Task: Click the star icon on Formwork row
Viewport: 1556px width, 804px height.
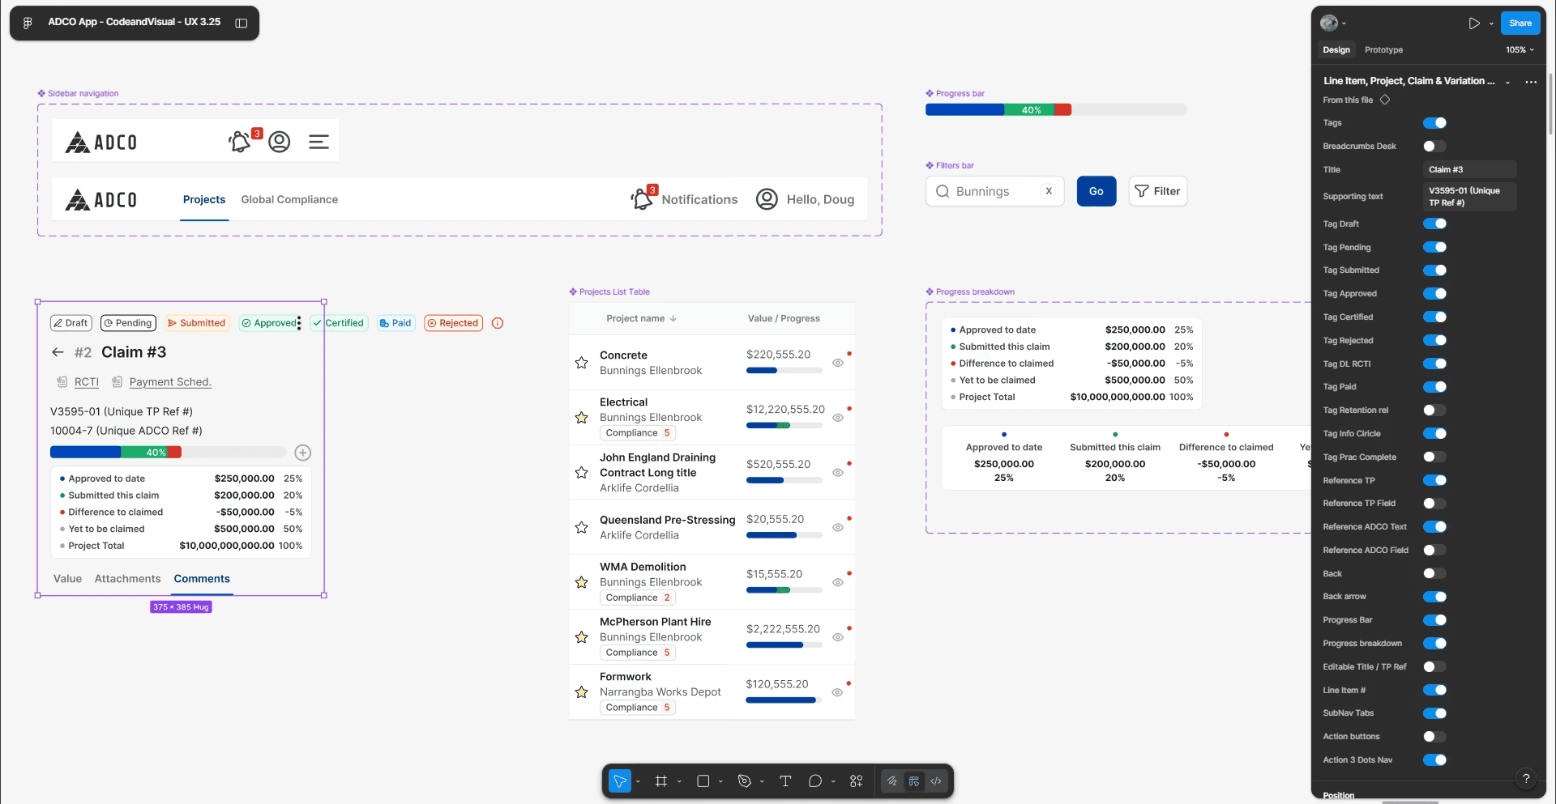Action: 581,692
